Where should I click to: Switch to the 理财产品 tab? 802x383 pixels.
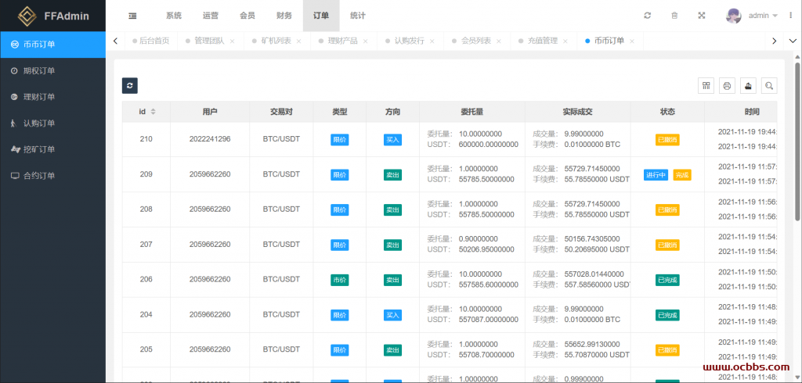(342, 41)
